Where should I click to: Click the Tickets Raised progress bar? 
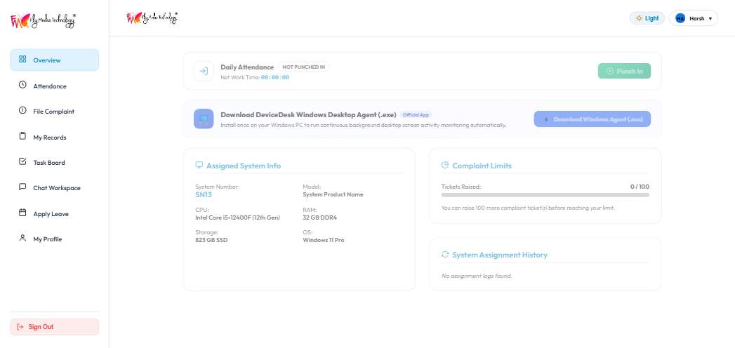coord(545,195)
